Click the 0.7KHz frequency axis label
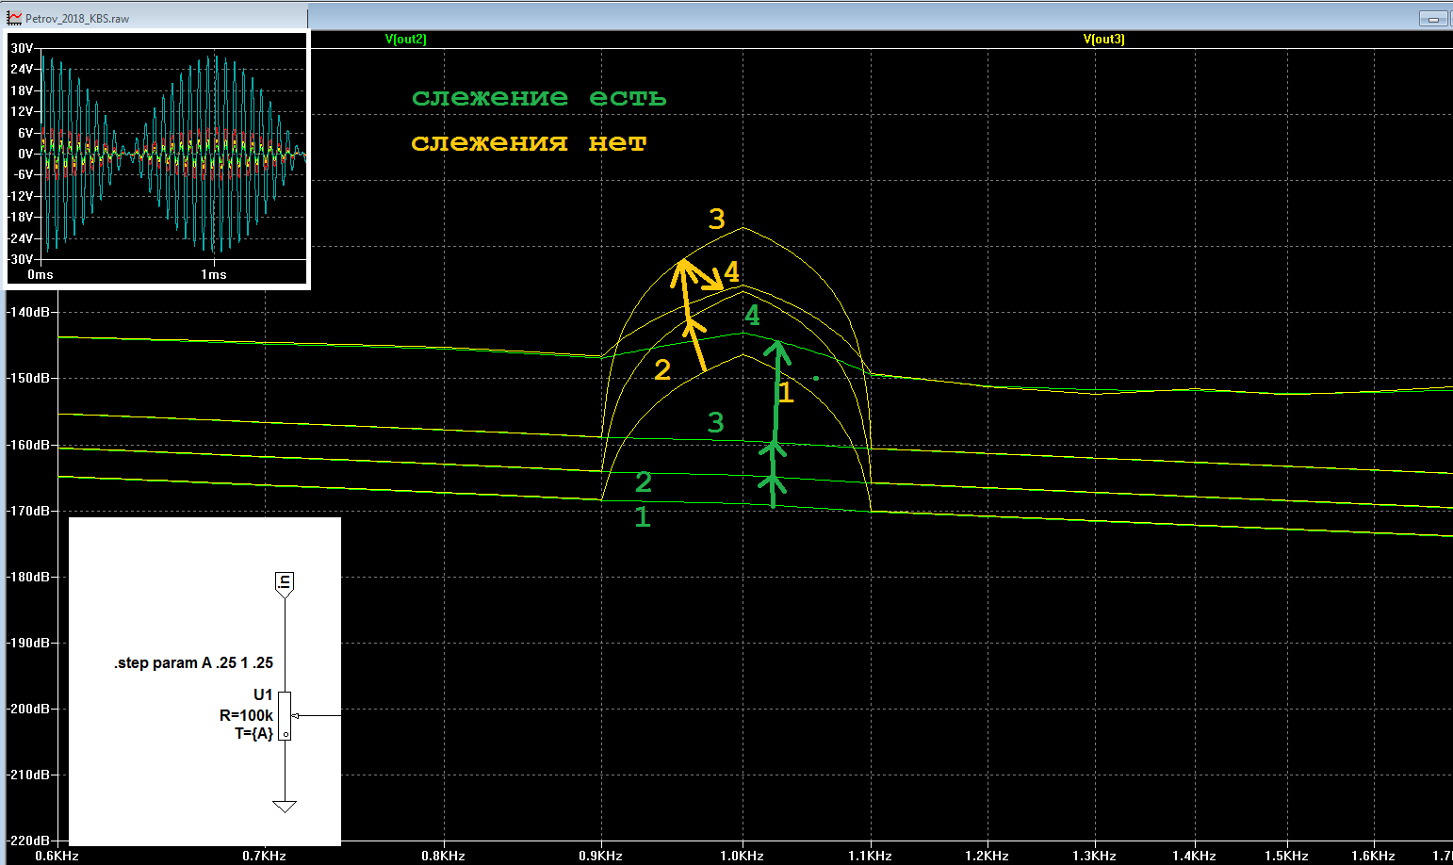 point(265,856)
